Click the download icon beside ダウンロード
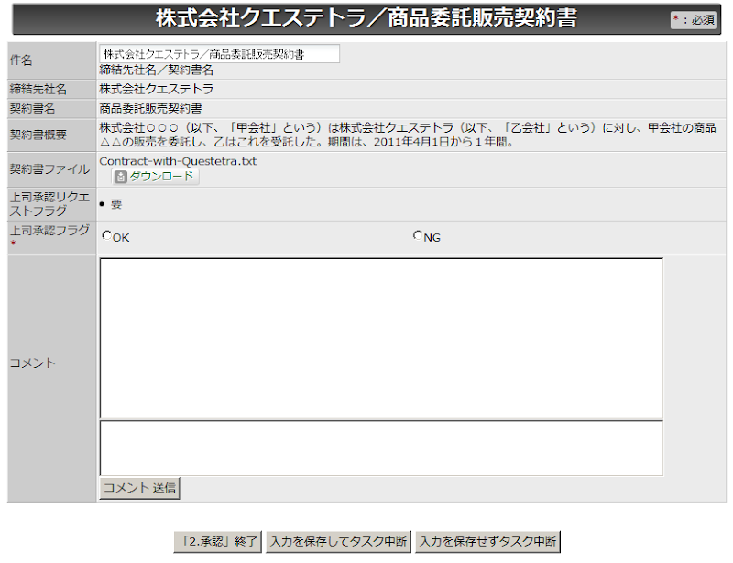 click(121, 177)
